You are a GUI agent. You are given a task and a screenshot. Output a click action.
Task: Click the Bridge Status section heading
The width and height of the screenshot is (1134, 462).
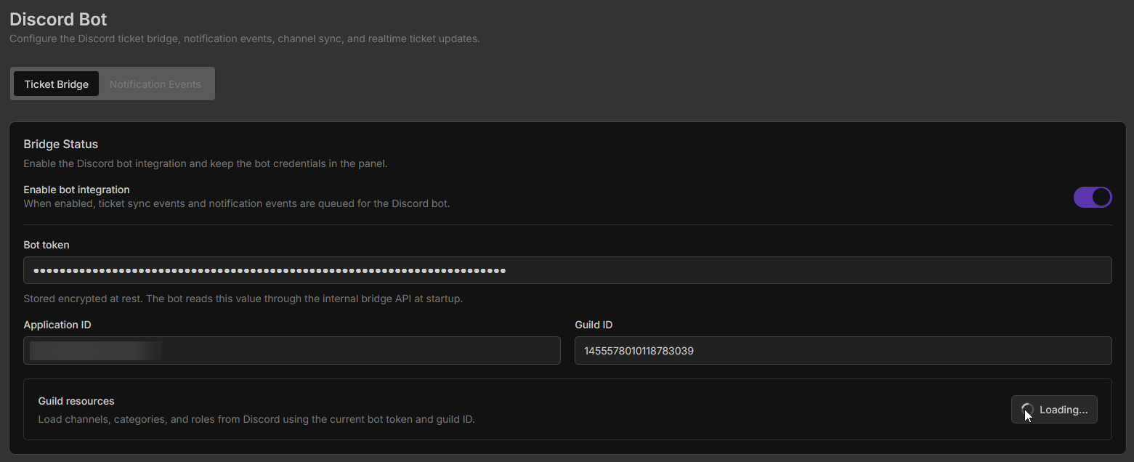click(60, 144)
